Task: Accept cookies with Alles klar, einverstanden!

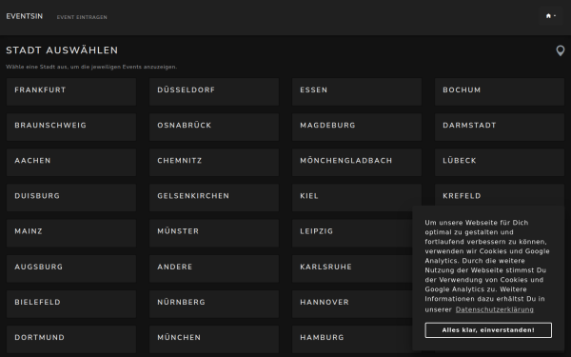Action: point(488,330)
